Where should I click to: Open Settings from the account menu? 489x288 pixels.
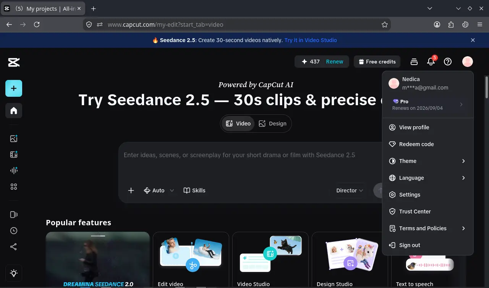point(427,195)
